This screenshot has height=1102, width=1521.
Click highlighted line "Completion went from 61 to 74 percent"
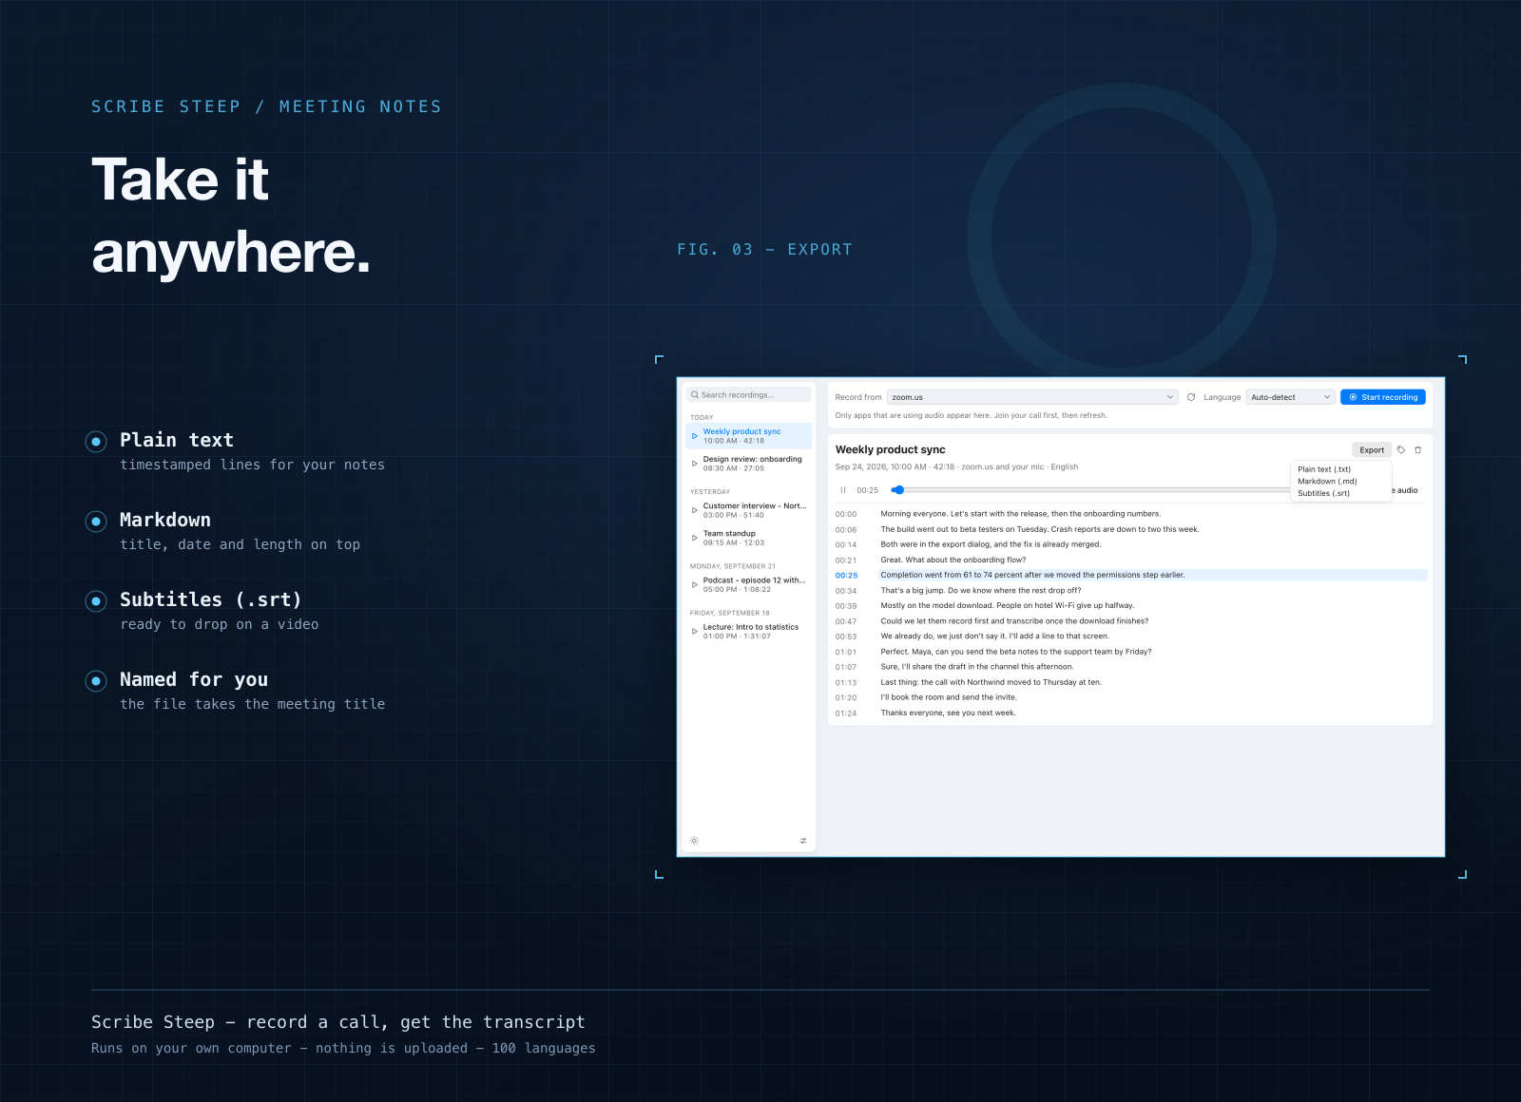point(1154,575)
